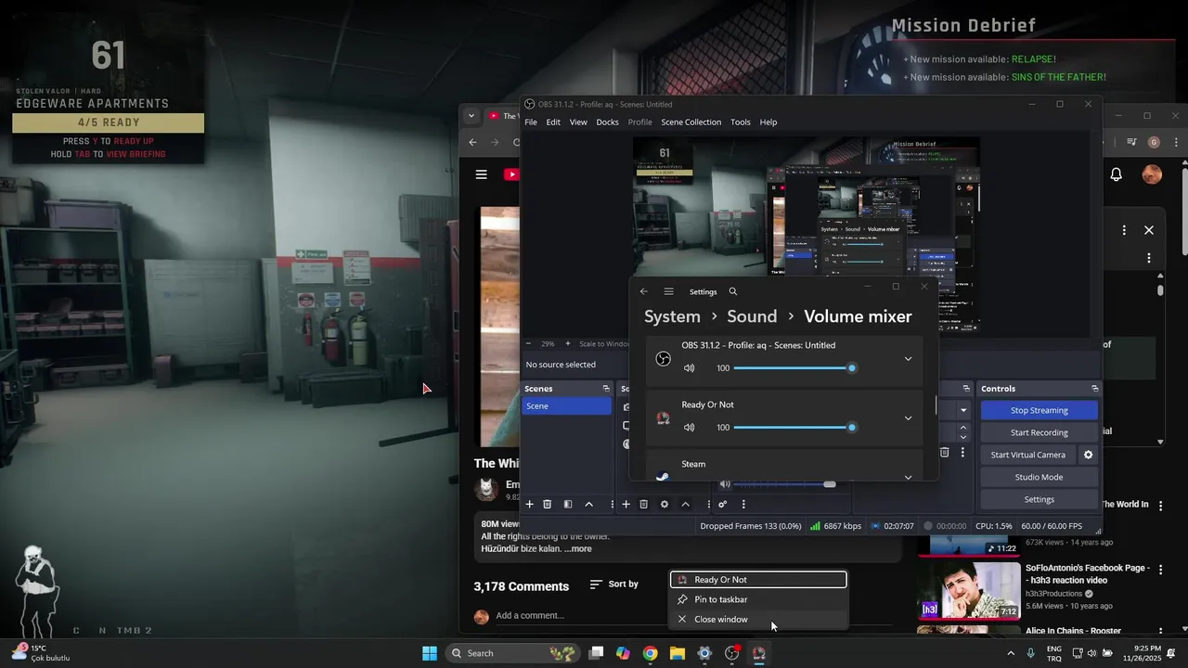Move scene up with Scenes arrow icon

(588, 504)
